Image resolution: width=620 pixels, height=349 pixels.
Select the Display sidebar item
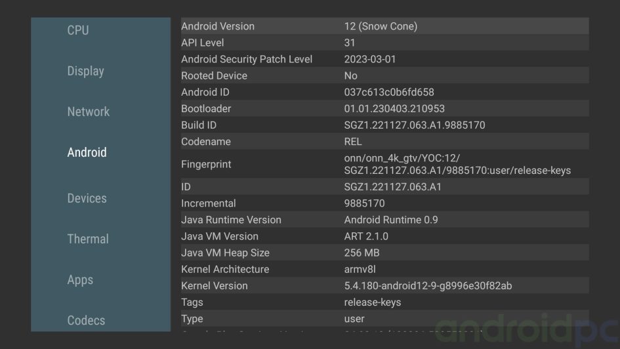[85, 71]
